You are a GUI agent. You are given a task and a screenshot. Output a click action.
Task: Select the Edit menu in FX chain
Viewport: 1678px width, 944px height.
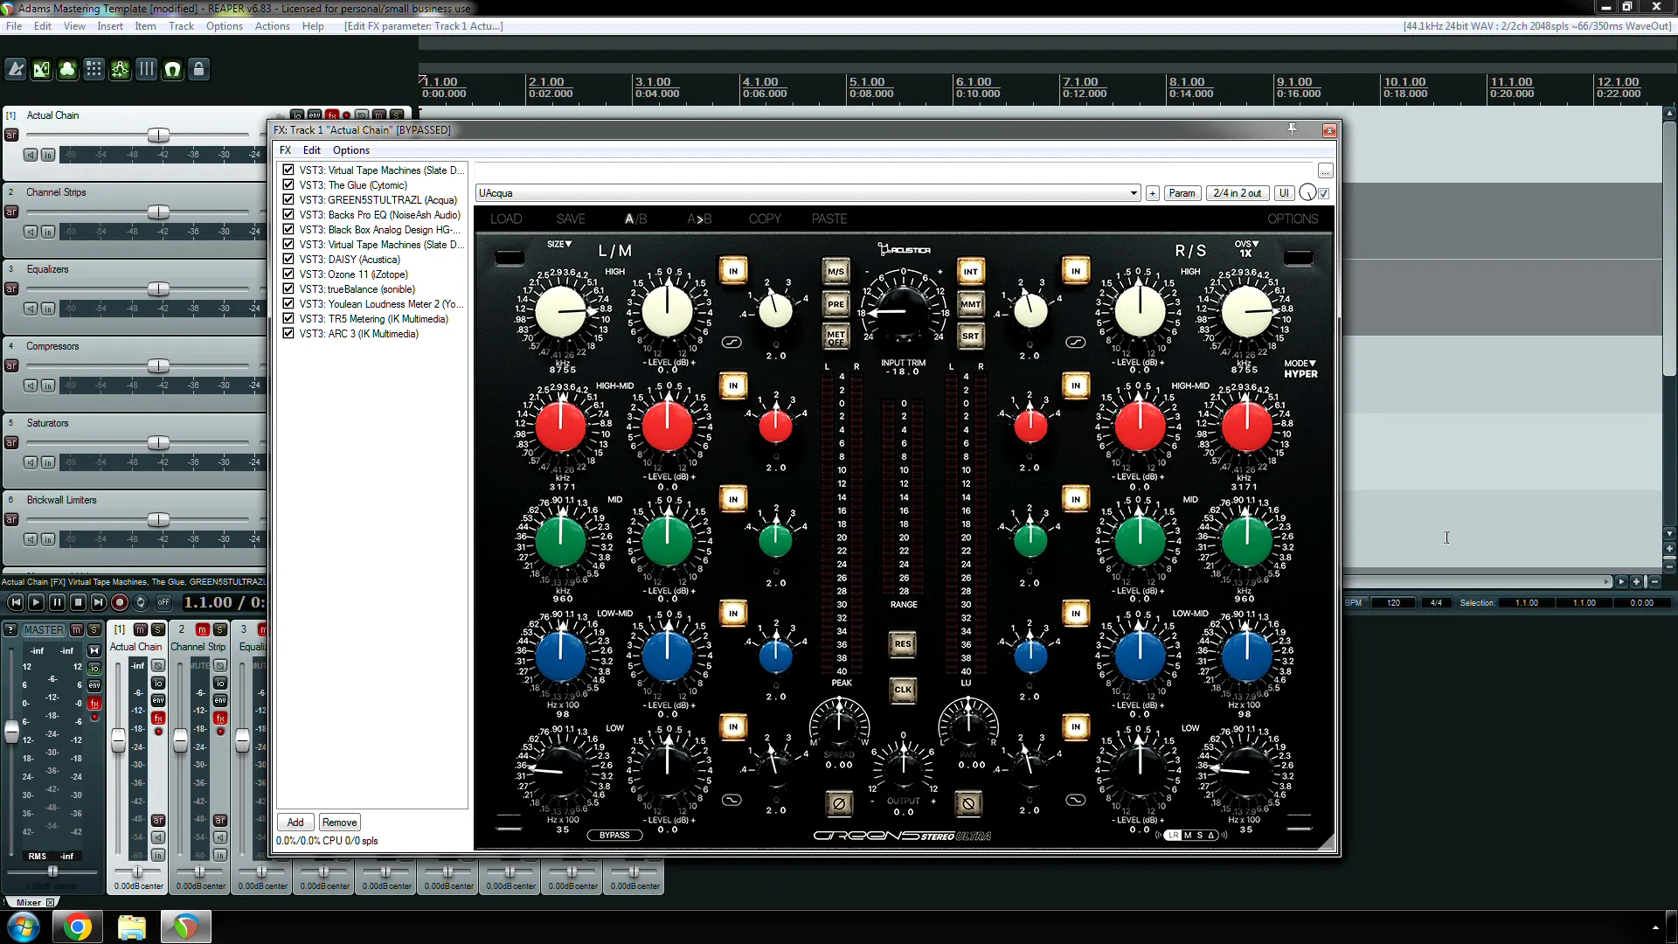pos(310,149)
